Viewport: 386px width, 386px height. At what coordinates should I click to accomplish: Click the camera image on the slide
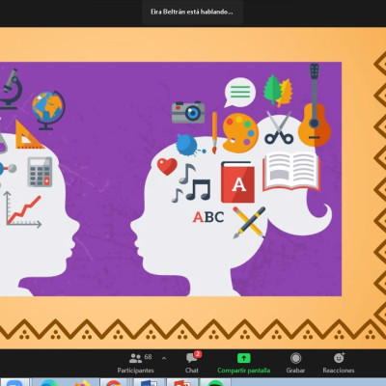[188, 112]
